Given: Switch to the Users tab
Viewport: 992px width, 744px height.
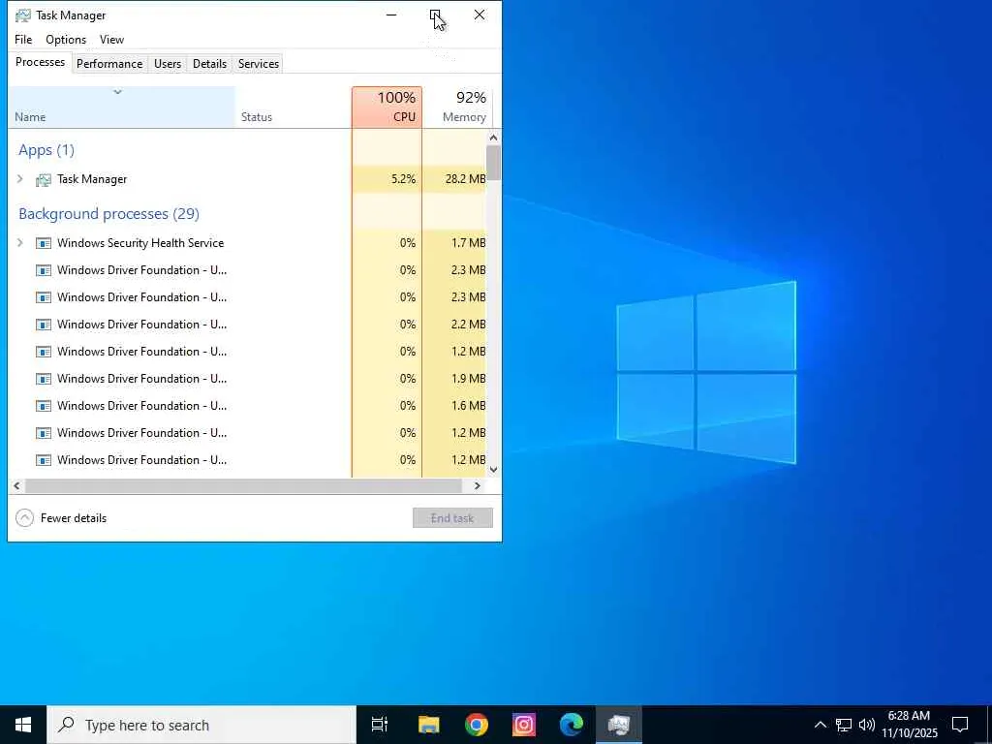Looking at the screenshot, I should click(168, 64).
